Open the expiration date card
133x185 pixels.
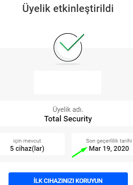point(102,144)
